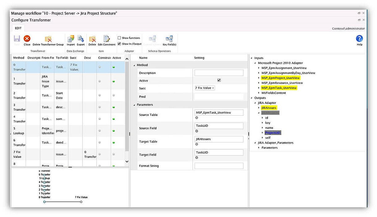
Task: Select the Parameters item under JIRA Adapter_Parameters
Action: pos(269,148)
